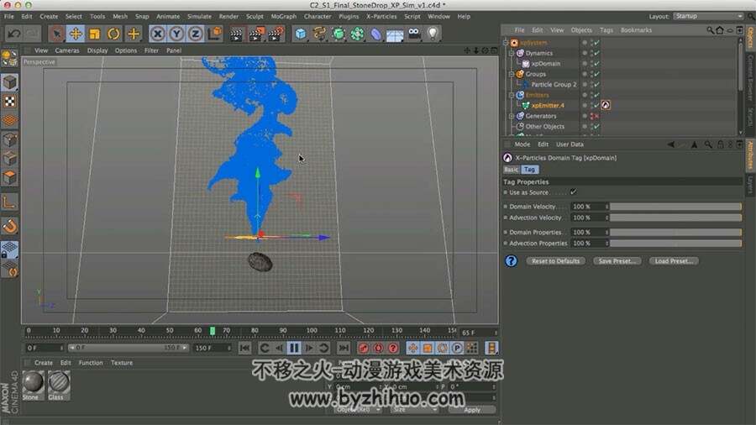Select Polygons mode in left sidebar
This screenshot has width=756, height=425.
pyautogui.click(x=9, y=178)
